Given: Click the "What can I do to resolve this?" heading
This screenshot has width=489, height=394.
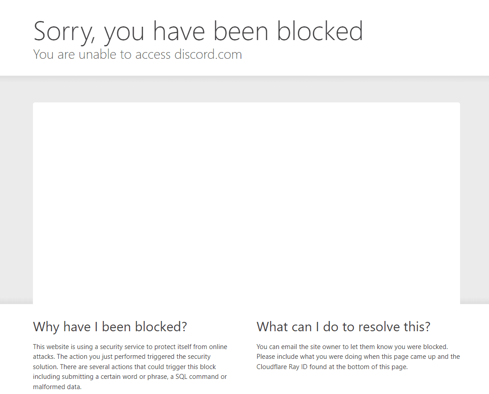Looking at the screenshot, I should (x=343, y=327).
